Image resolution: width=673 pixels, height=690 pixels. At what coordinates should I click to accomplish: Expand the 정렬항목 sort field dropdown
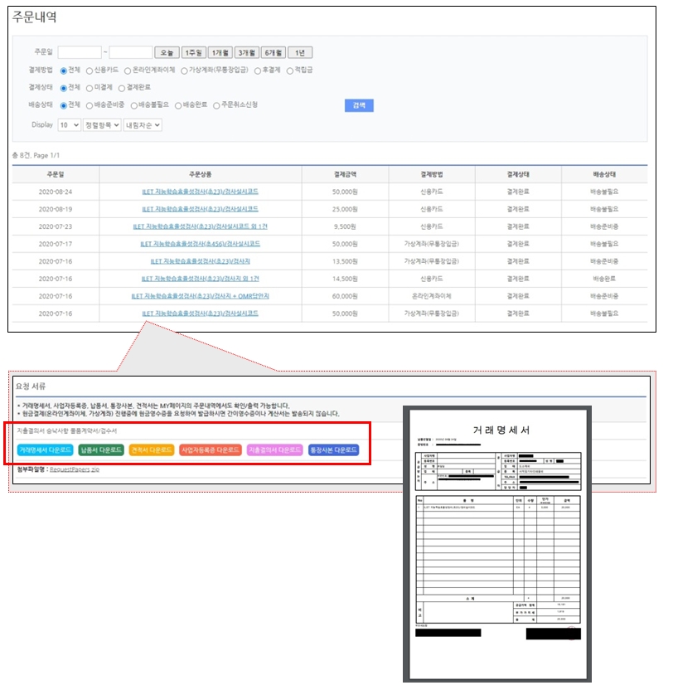point(102,125)
